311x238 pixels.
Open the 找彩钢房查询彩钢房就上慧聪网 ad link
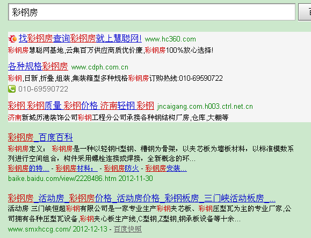80,38
